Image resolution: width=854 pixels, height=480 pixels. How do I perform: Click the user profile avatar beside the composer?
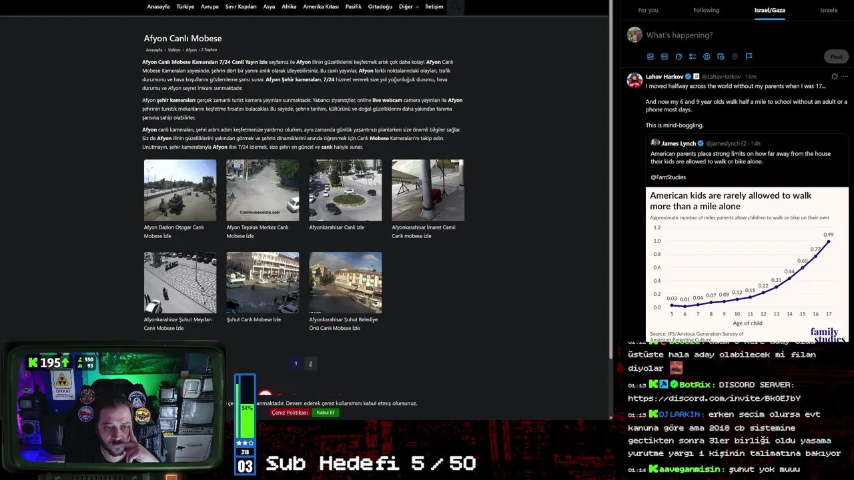tap(634, 35)
